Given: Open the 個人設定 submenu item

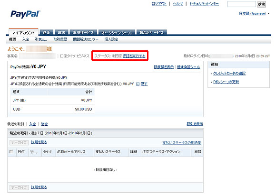Looking at the screenshot, I should (111, 39).
